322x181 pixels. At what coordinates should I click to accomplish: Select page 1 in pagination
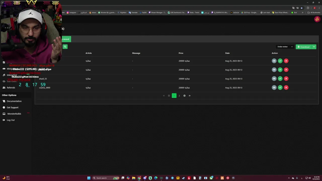pos(174,96)
